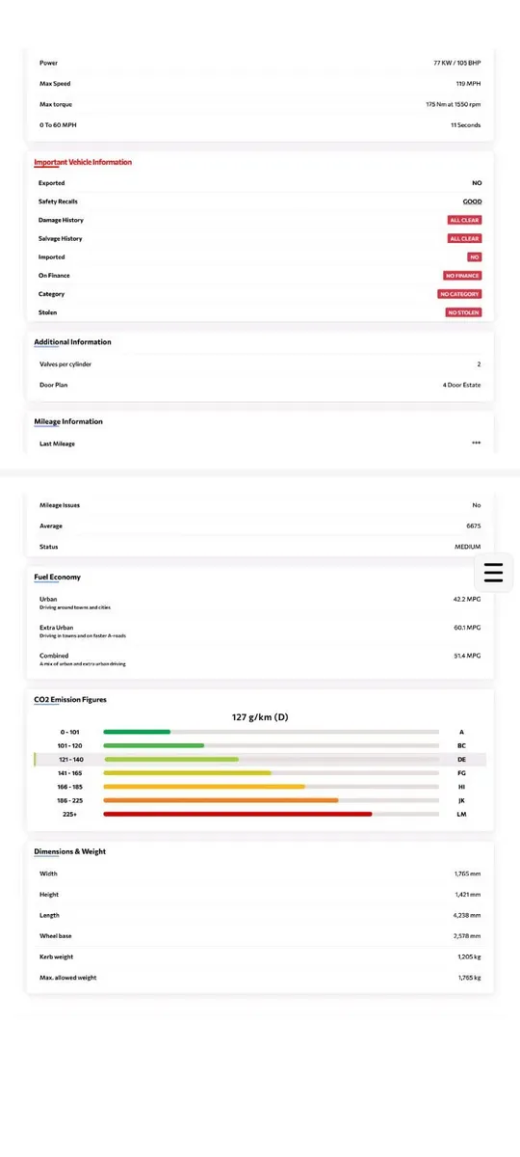Image resolution: width=520 pixels, height=1157 pixels.
Task: Click the Dimensions & Weight heading
Action: 70,851
